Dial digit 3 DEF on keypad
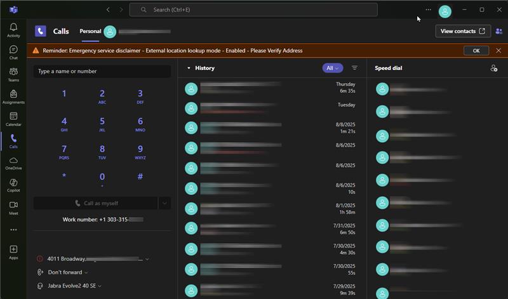This screenshot has height=299, width=508. pos(140,96)
